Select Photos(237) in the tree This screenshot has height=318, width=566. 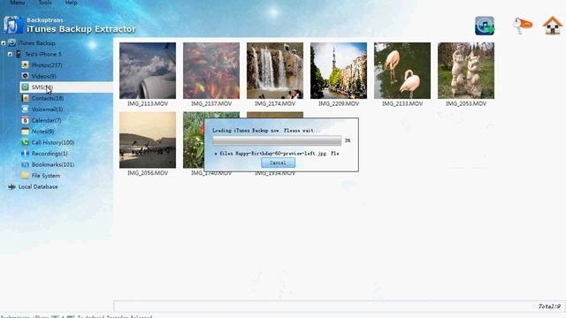[x=47, y=65]
